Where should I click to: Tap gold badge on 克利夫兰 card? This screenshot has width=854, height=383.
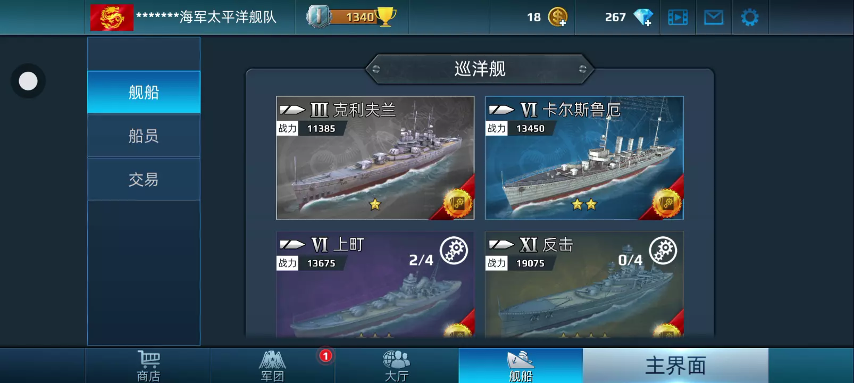(457, 203)
